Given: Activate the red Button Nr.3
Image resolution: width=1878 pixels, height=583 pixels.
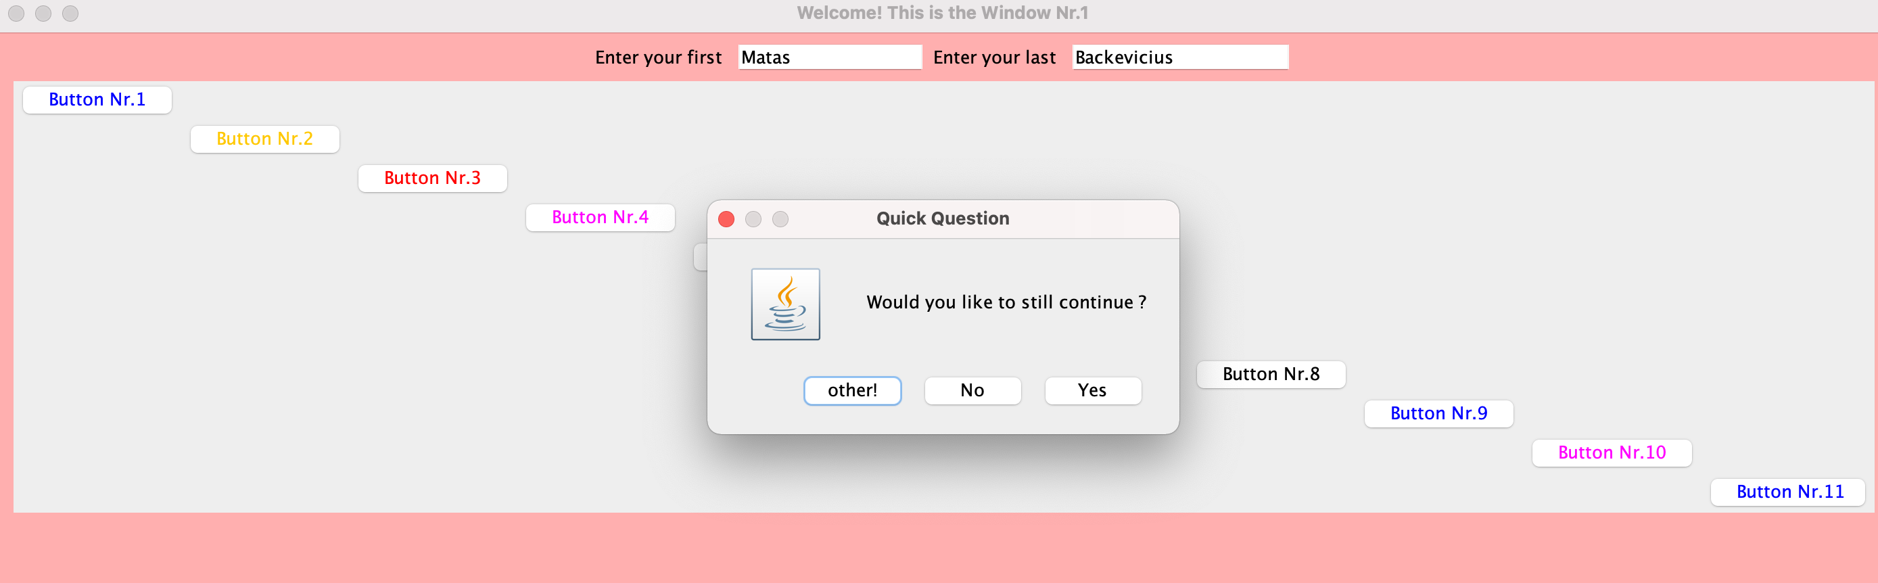Looking at the screenshot, I should click(432, 179).
